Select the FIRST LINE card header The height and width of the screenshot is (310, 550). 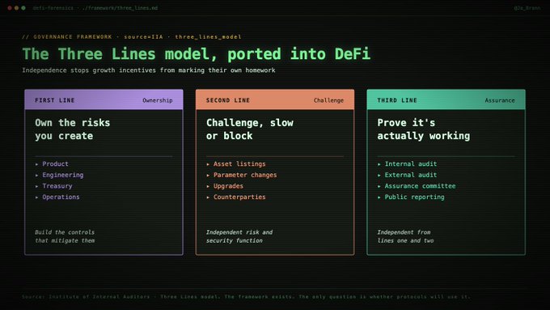click(x=104, y=100)
